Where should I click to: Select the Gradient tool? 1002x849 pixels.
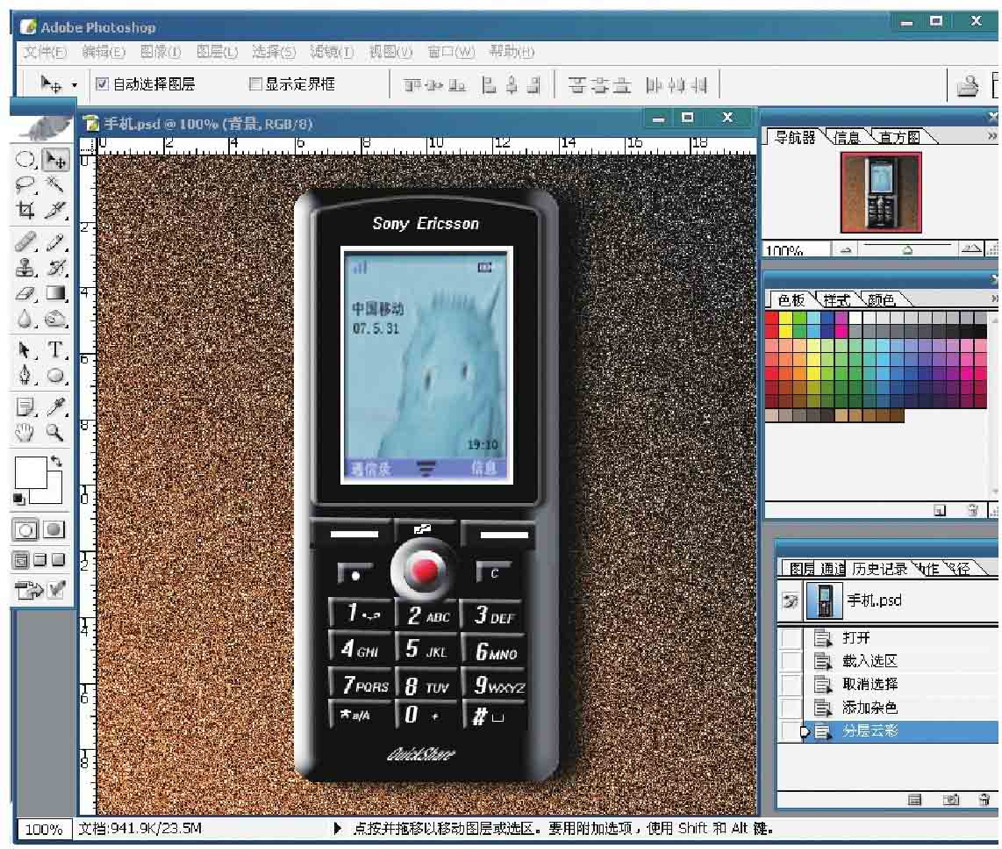point(55,293)
